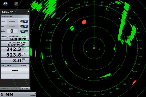
Task: Switch to the DATA 1 tab
Action: point(5,89)
